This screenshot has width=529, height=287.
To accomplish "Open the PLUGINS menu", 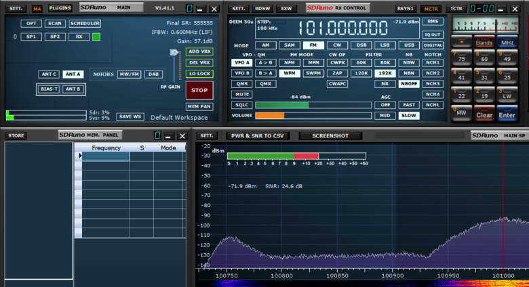I will 60,7.
